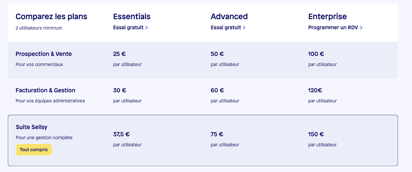Screen dimensions: 412x172
Task: Select the Essentials plan heading
Action: click(132, 17)
